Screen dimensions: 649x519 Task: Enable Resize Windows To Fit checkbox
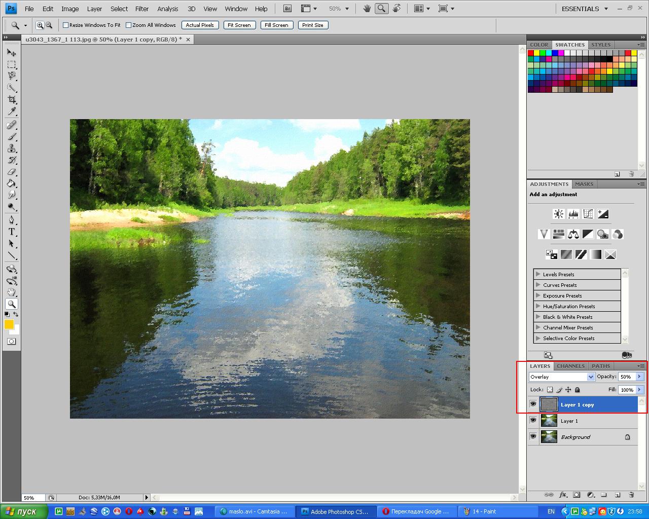click(65, 25)
